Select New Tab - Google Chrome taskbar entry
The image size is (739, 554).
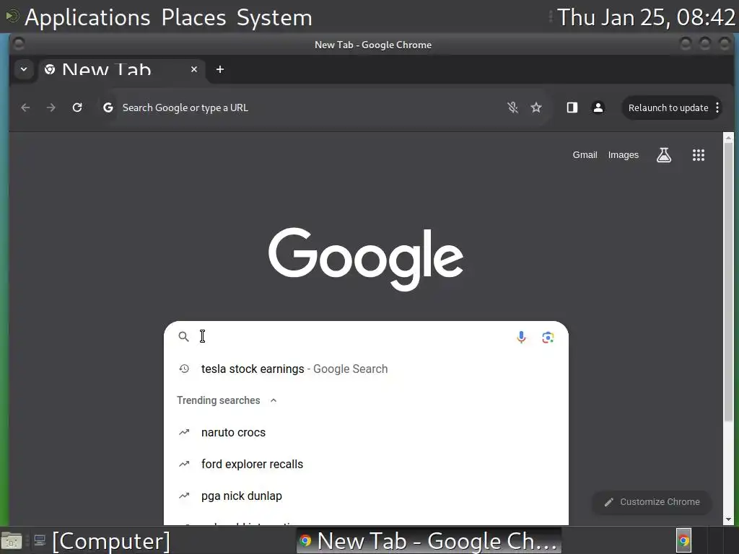429,541
